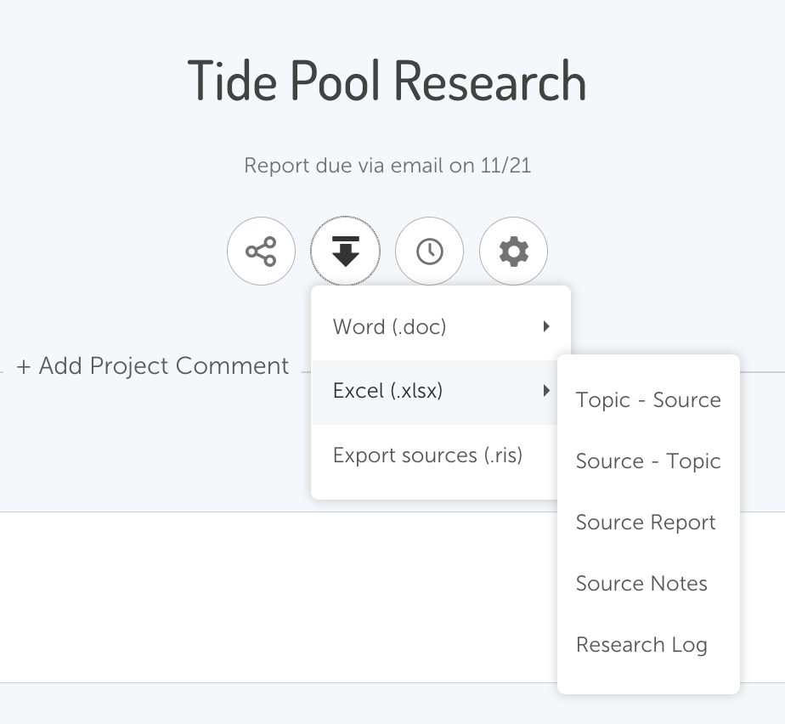The width and height of the screenshot is (785, 724).
Task: Click the Tide Pool Research title
Action: [x=387, y=81]
